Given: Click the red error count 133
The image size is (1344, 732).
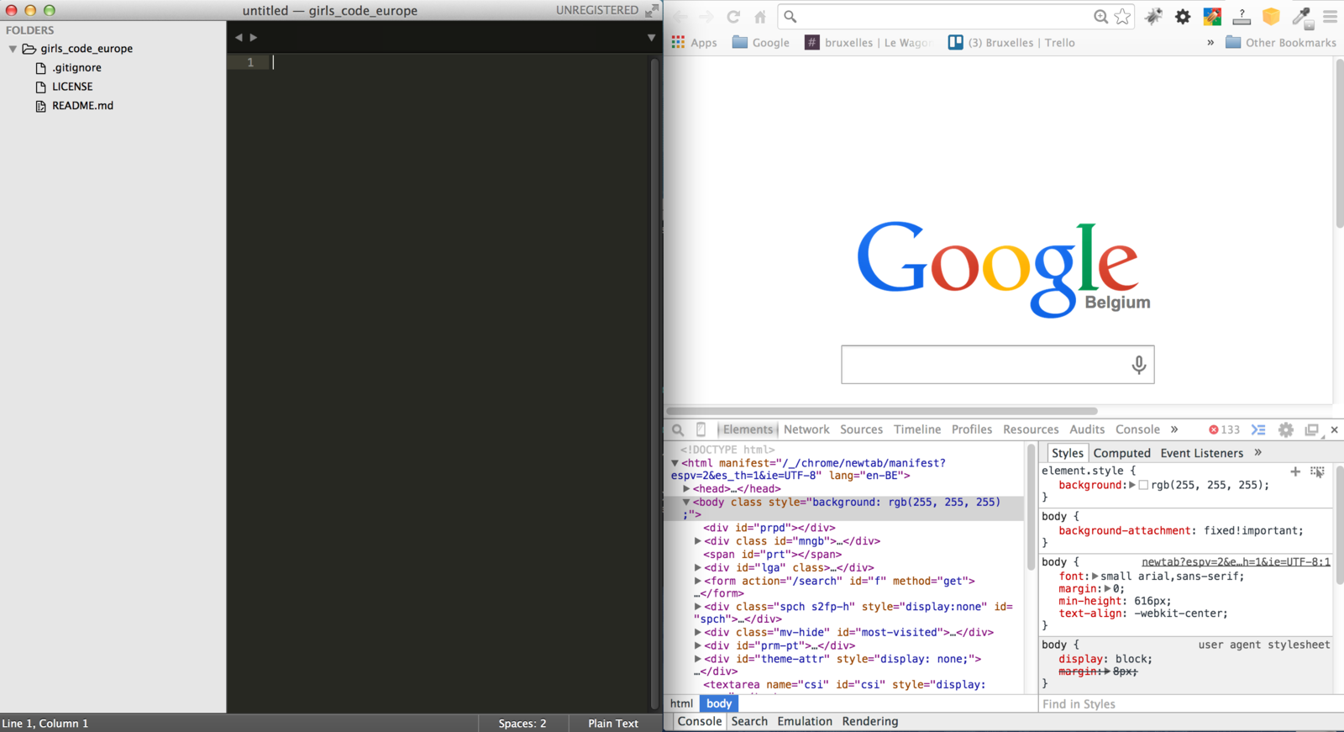Looking at the screenshot, I should 1224,429.
